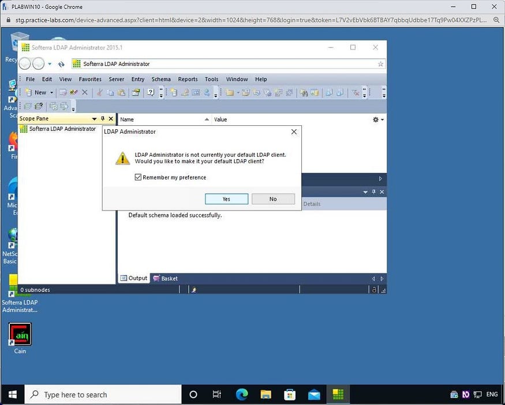Pin the Scope Pane
Image resolution: width=505 pixels, height=405 pixels.
click(x=103, y=119)
